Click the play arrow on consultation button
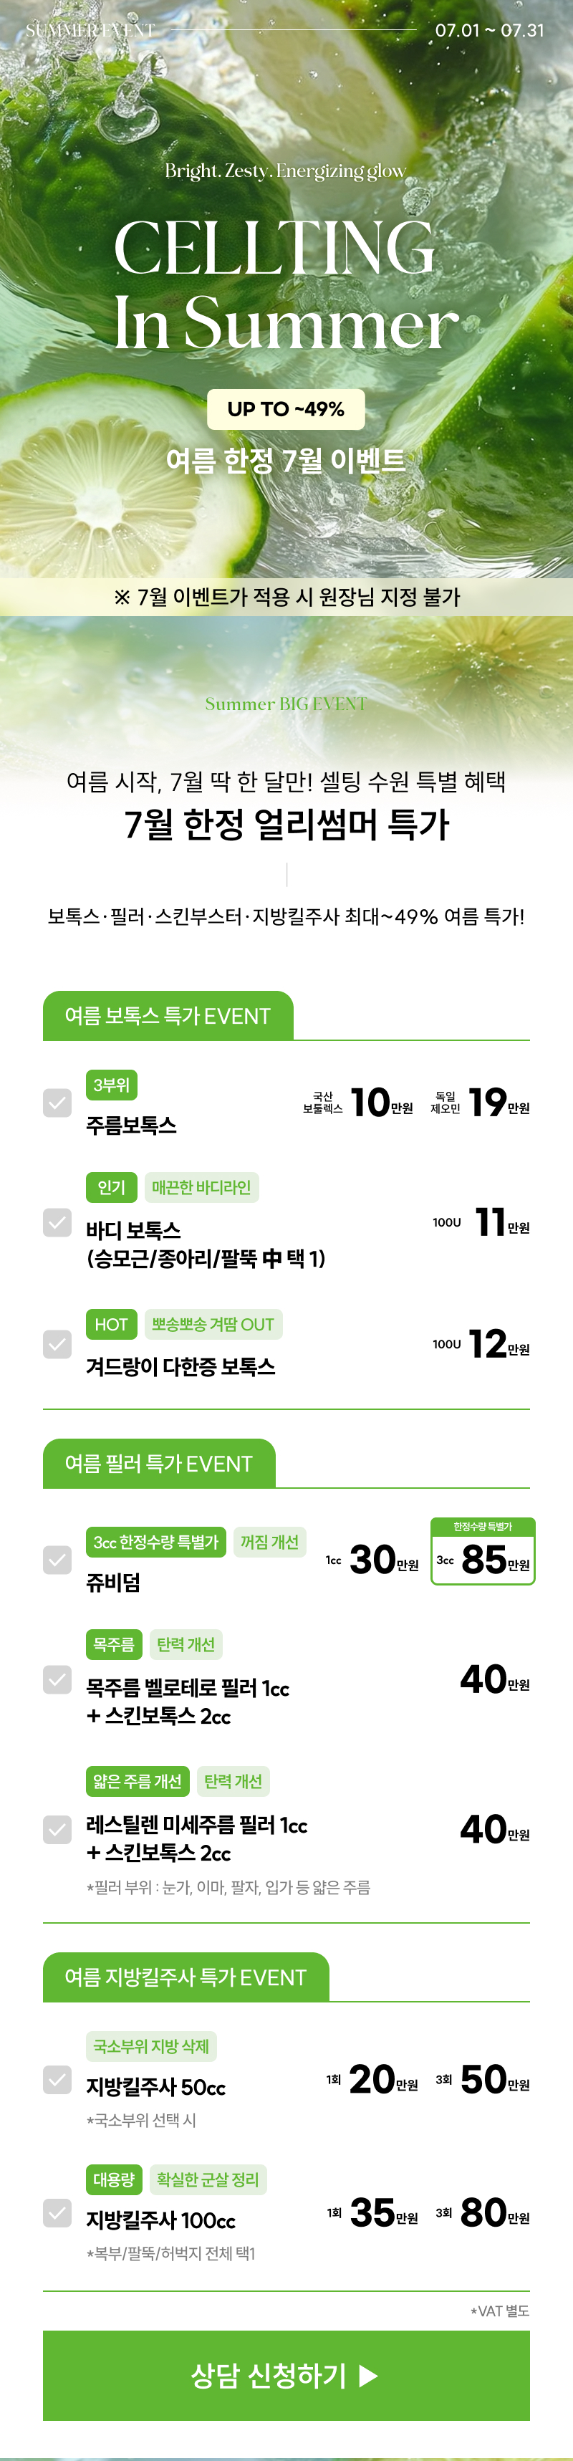 [x=369, y=2376]
